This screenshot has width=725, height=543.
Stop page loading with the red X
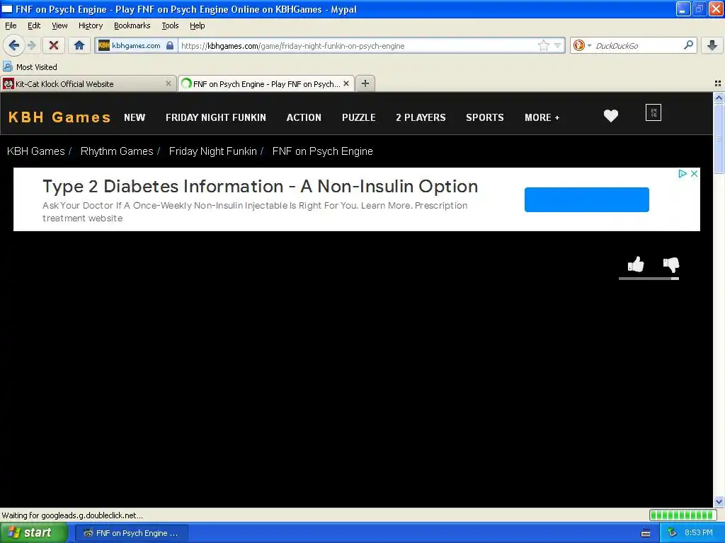pyautogui.click(x=54, y=45)
